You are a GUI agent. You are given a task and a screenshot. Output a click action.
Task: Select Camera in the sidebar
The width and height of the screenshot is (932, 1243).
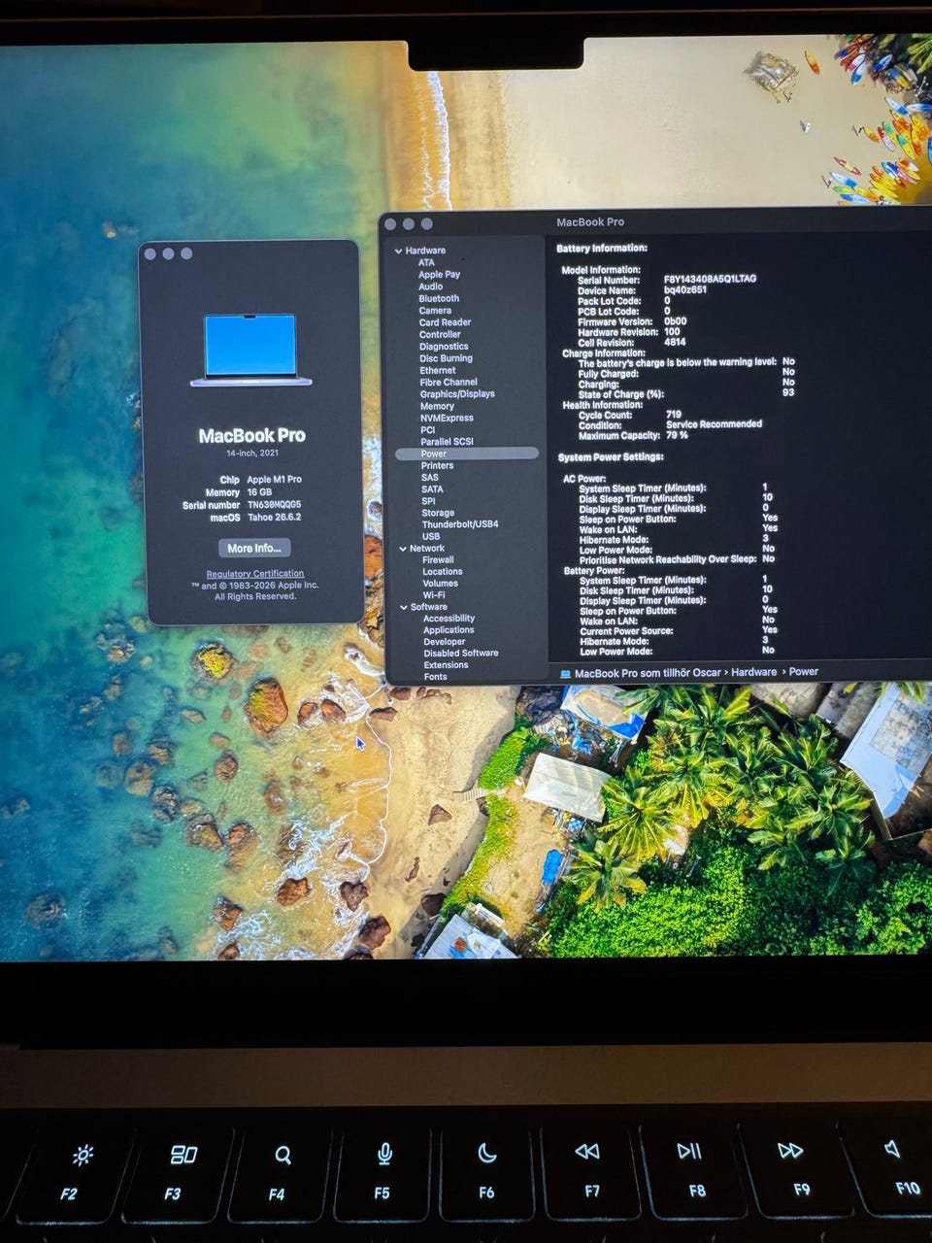(x=435, y=311)
